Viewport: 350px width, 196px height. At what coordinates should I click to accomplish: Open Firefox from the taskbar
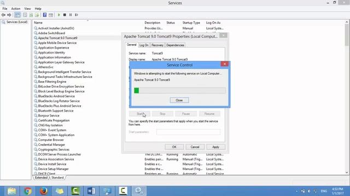pos(44,191)
